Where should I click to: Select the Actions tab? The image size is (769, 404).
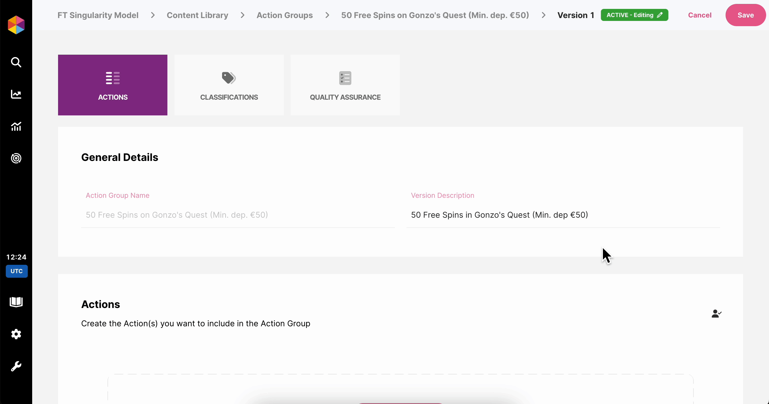(x=112, y=85)
